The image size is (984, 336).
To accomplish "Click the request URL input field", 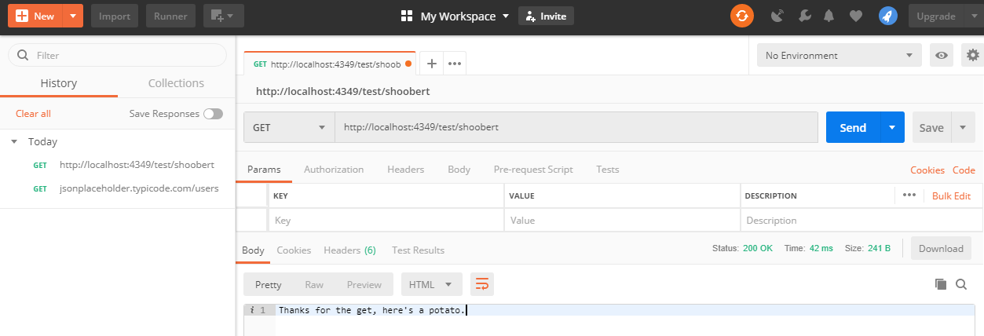I will 577,127.
